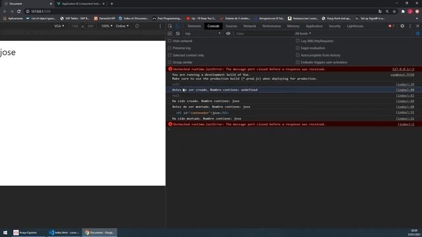Open the Free Programming bookmark
This screenshot has height=237, width=422.
point(167,18)
